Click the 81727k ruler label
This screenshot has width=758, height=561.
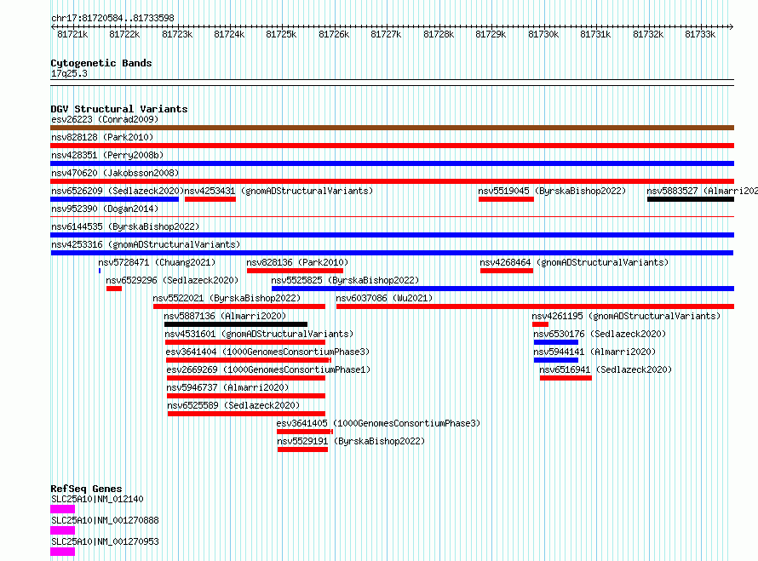pyautogui.click(x=387, y=34)
